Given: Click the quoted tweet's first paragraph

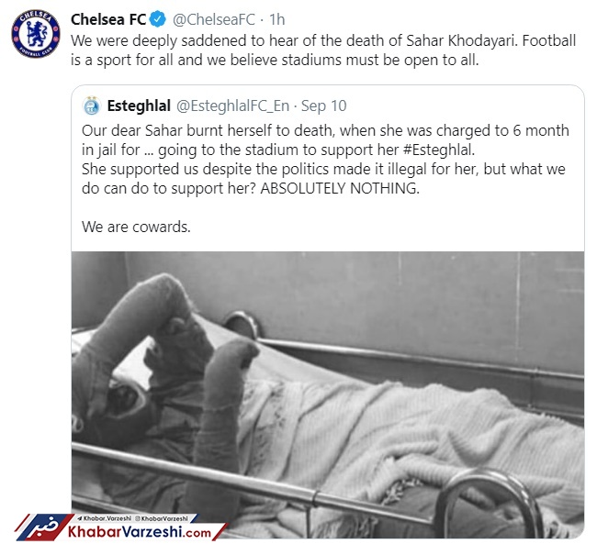Looking at the screenshot, I should (x=325, y=140).
